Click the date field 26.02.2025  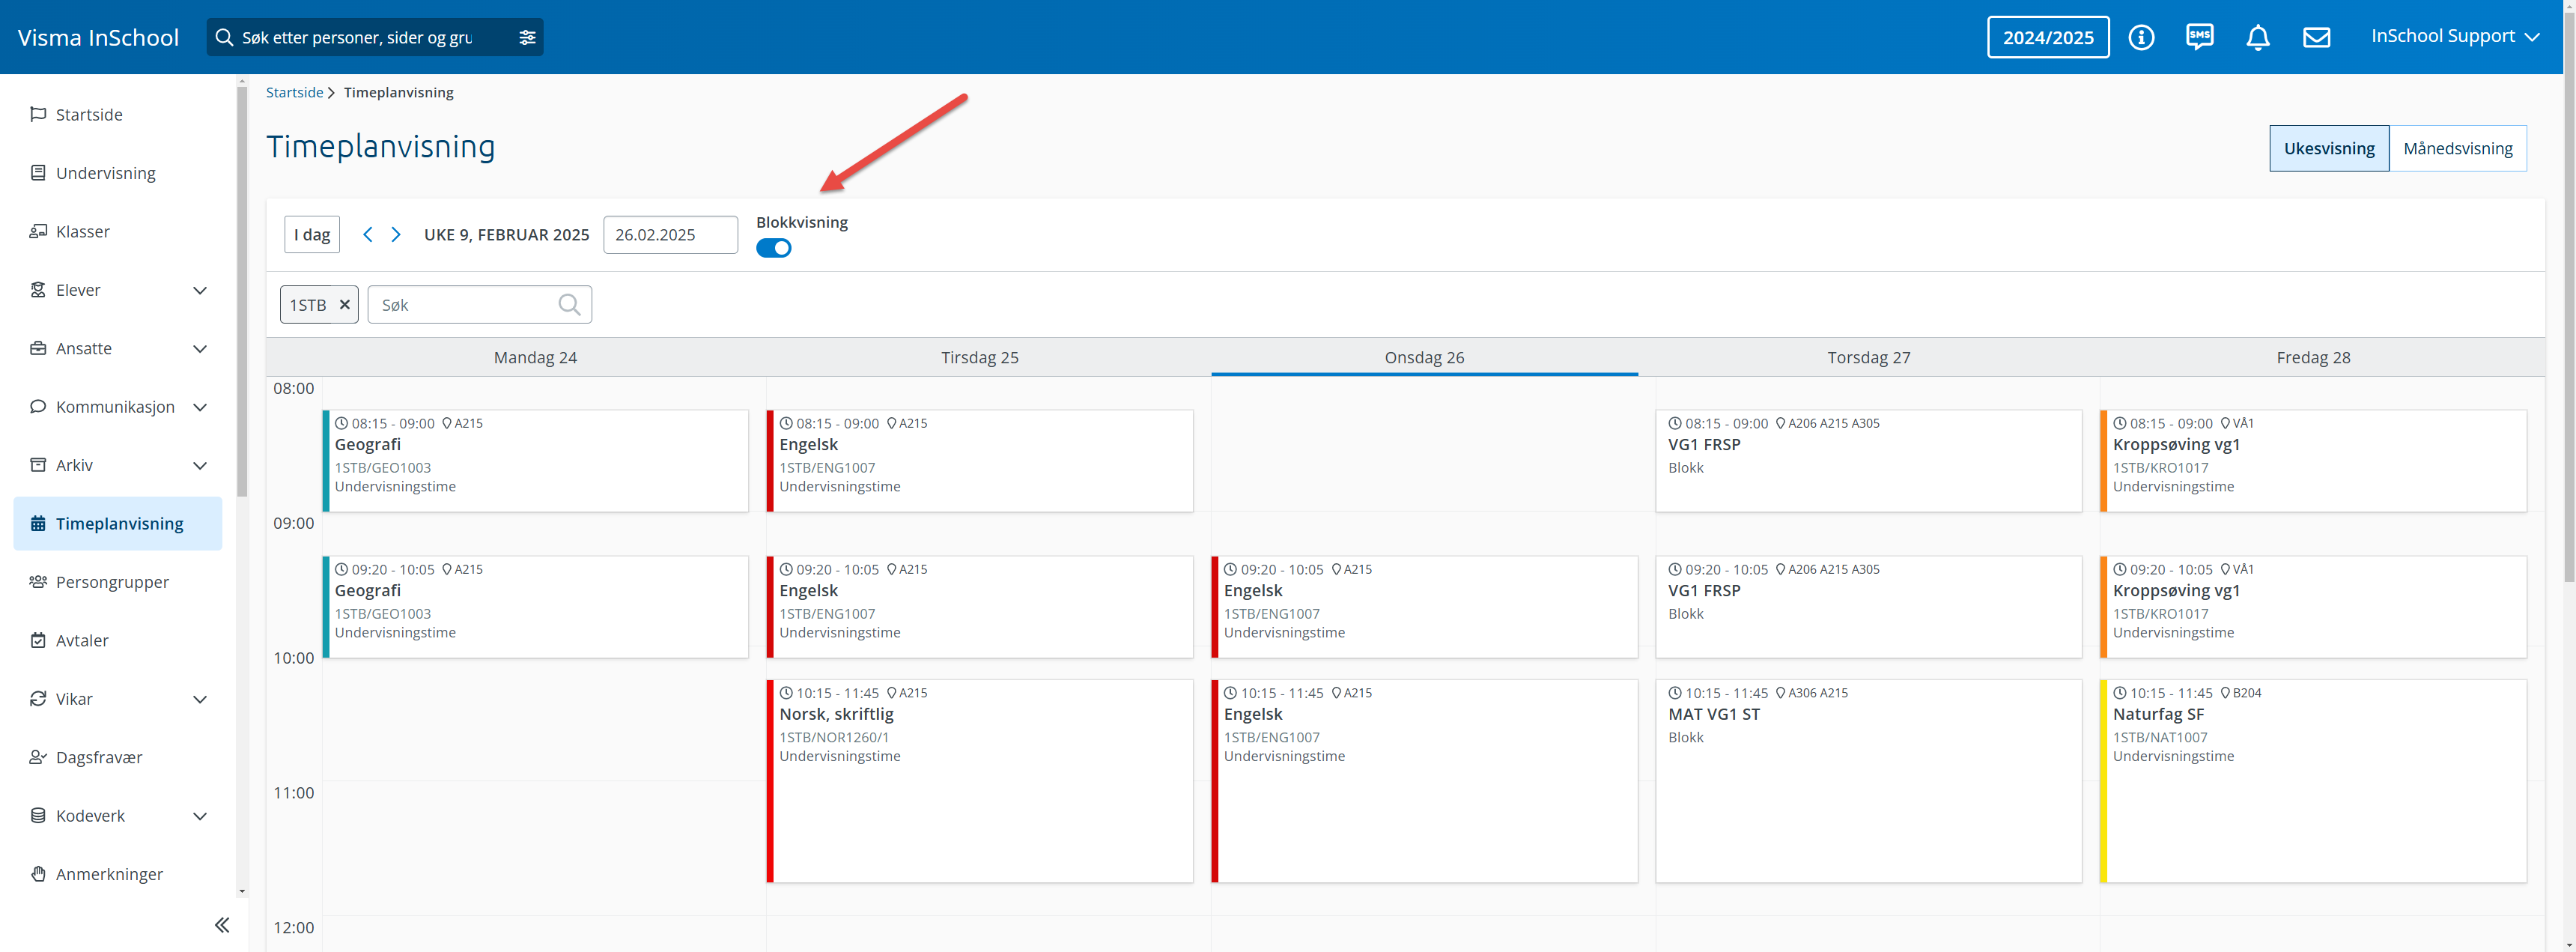(x=670, y=234)
